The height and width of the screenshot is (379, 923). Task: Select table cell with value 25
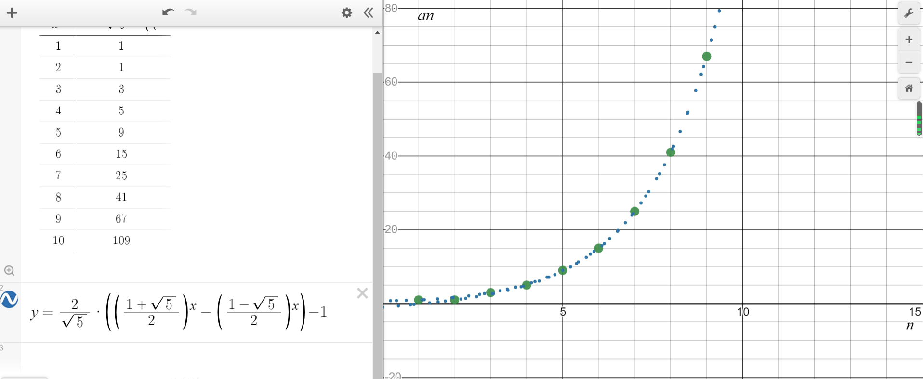point(121,176)
